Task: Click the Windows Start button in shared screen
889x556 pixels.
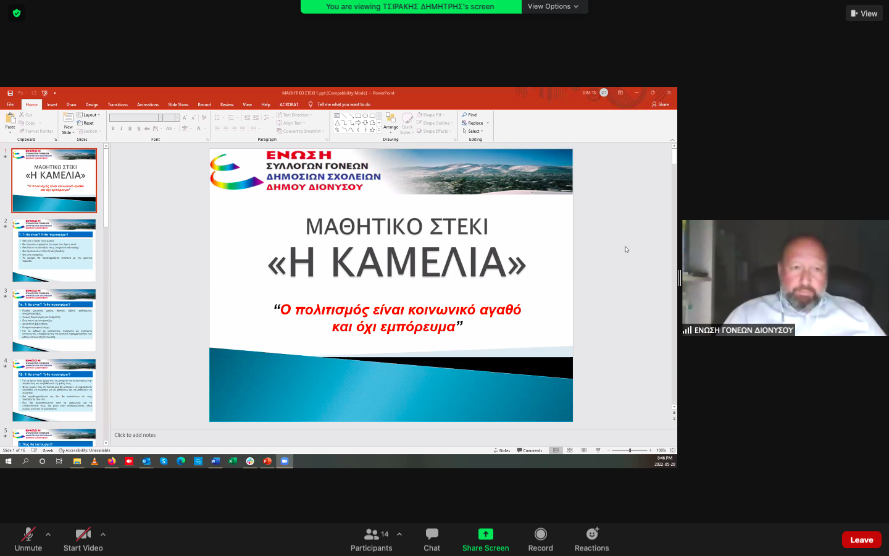Action: pyautogui.click(x=9, y=461)
